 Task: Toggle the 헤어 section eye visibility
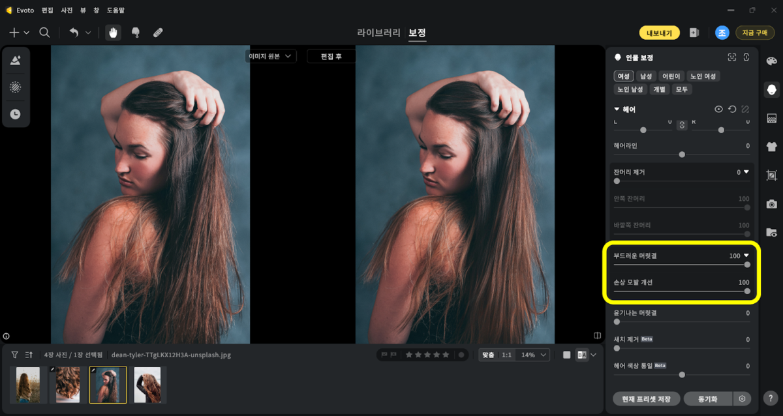point(718,110)
